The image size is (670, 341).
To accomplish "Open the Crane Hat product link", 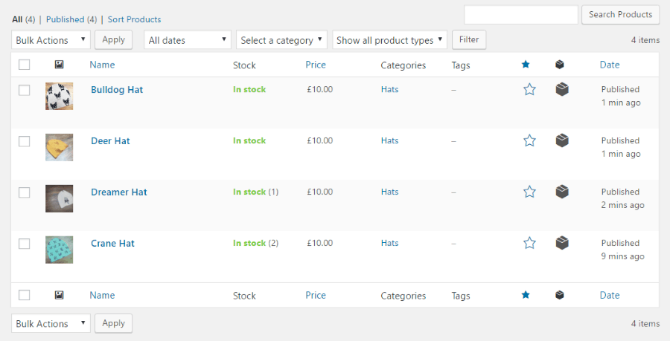I will click(x=112, y=244).
